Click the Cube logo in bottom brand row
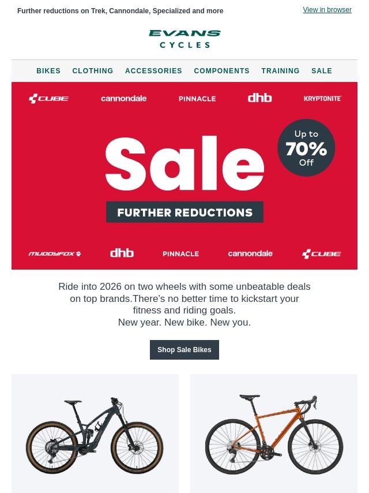 (x=322, y=254)
